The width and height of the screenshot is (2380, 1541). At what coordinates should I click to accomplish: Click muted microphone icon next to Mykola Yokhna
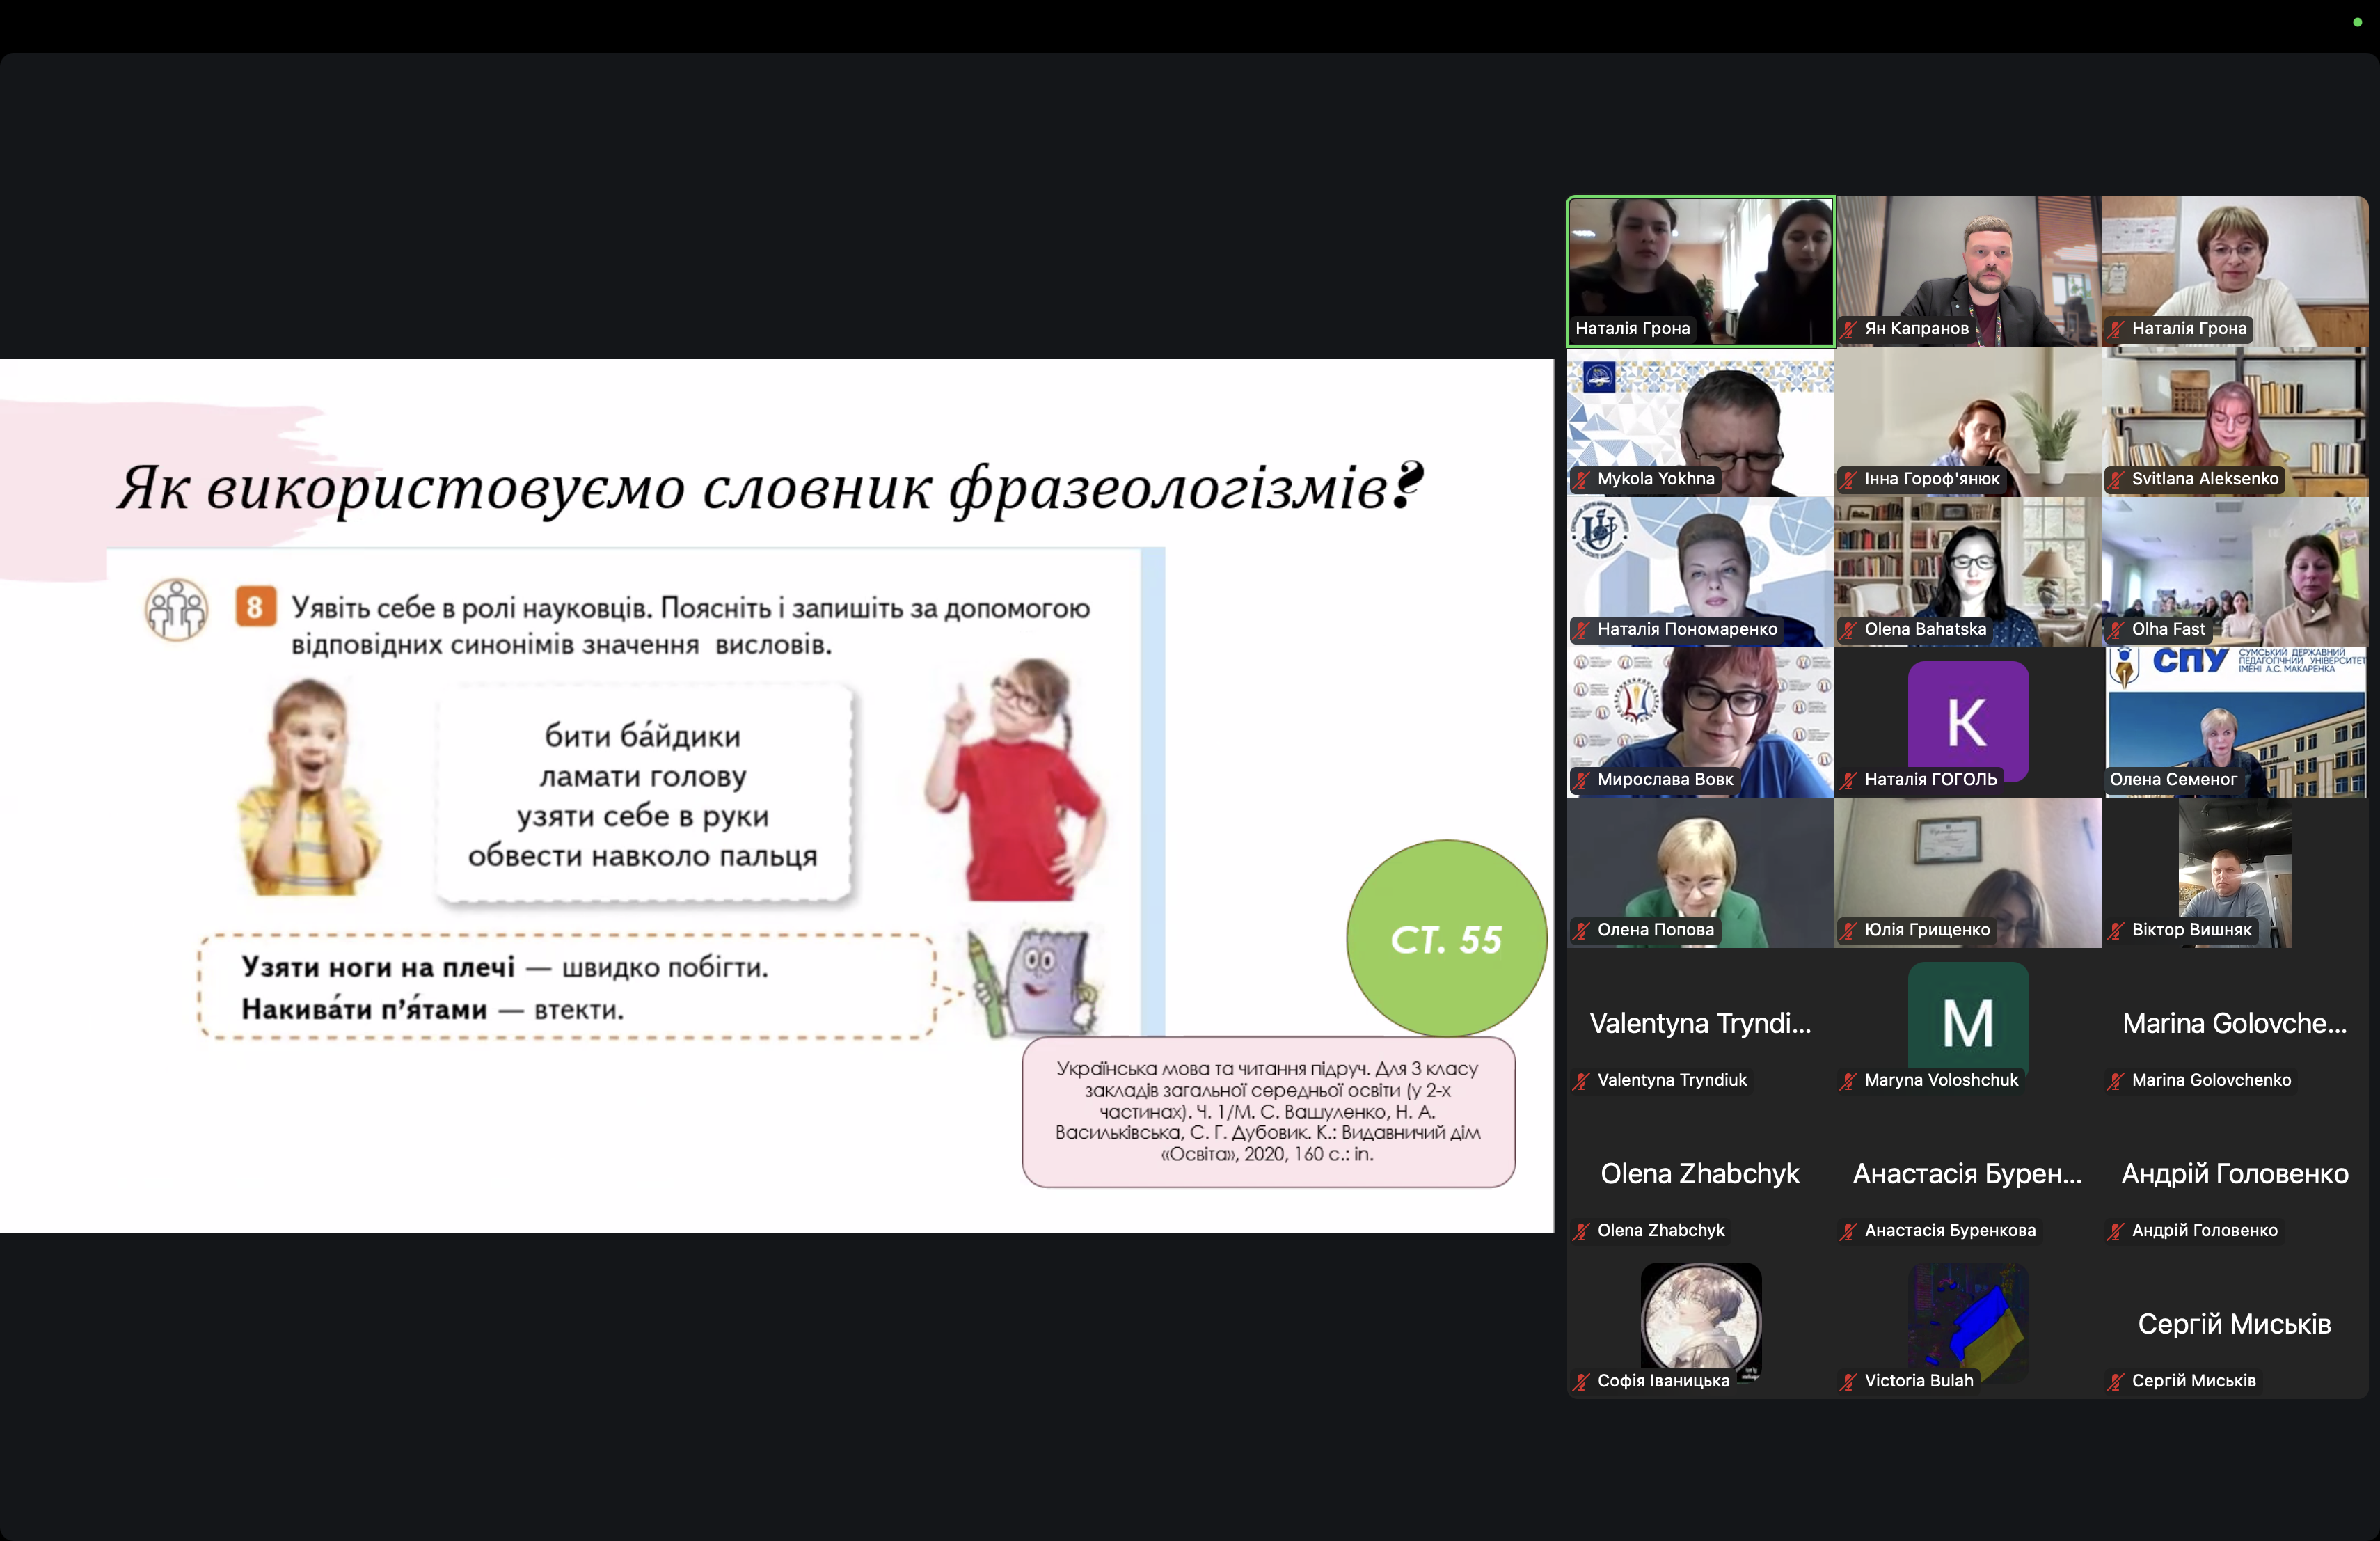tap(1582, 479)
